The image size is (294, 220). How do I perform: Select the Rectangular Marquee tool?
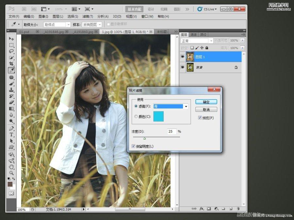point(11,45)
